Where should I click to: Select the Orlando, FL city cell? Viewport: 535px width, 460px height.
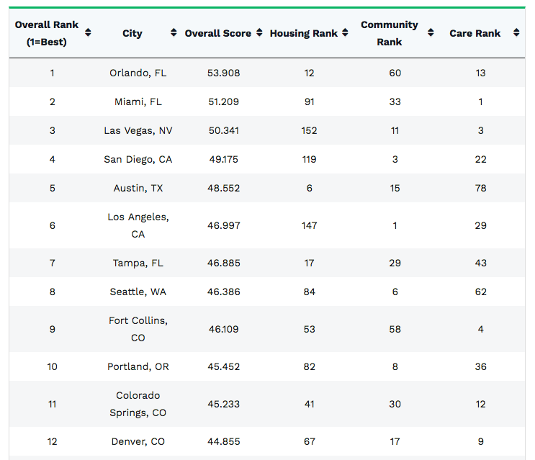click(x=138, y=73)
